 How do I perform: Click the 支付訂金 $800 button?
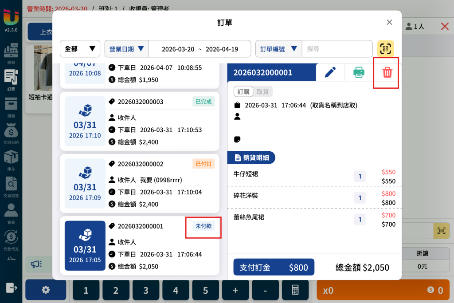[x=274, y=267]
